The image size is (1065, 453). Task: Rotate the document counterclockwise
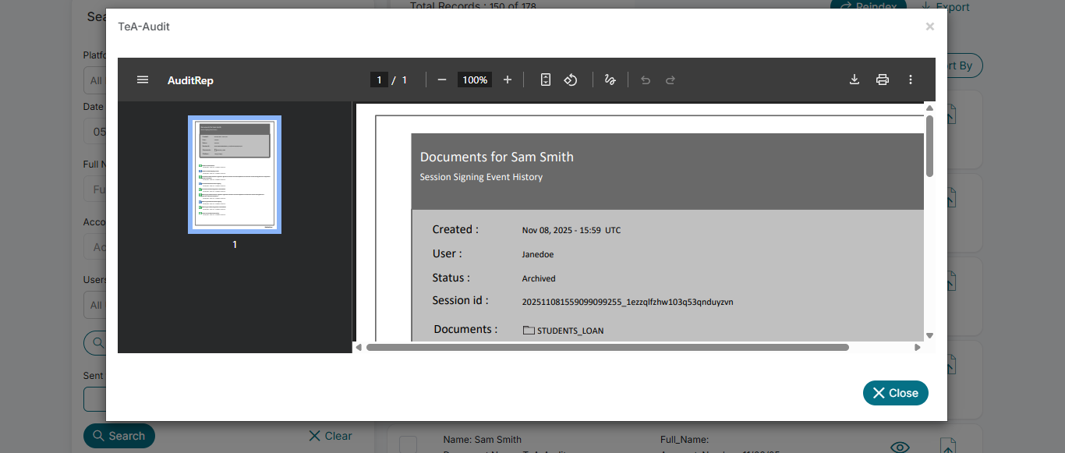(571, 80)
